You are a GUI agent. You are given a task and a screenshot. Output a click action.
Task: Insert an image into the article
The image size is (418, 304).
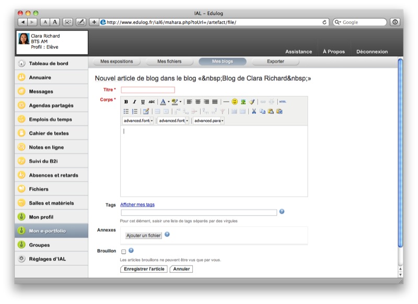click(x=243, y=102)
